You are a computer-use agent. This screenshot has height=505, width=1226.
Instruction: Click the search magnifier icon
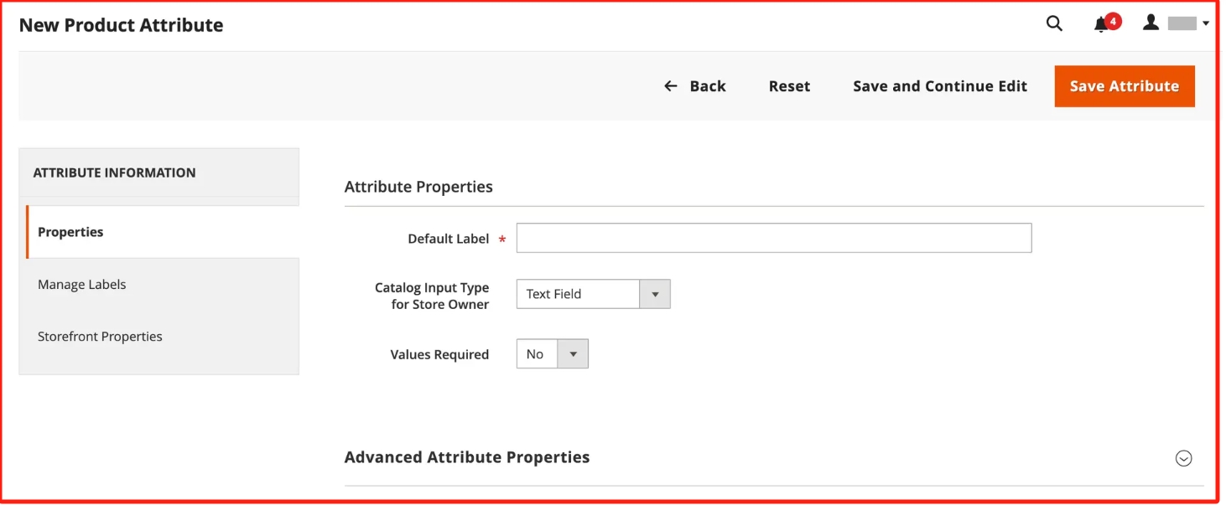pos(1054,23)
